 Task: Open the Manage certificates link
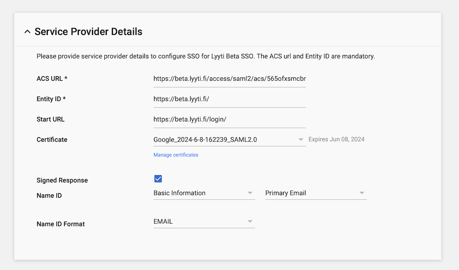176,155
